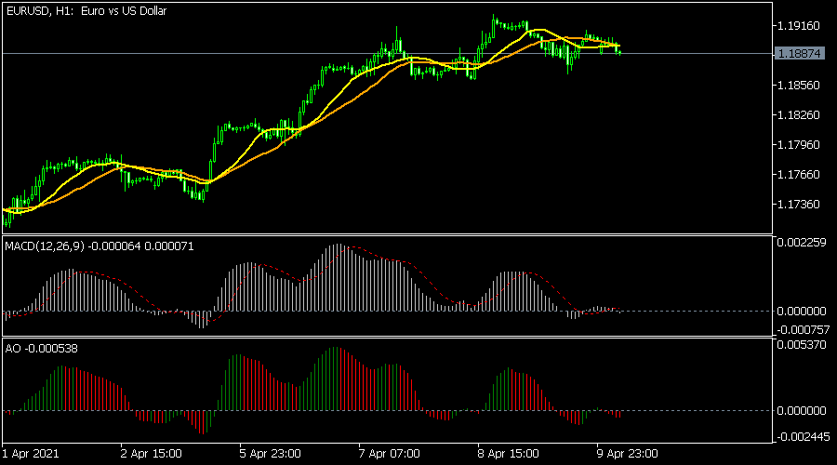
Task: Click the 0.002259 MACD scale value
Action: [802, 243]
